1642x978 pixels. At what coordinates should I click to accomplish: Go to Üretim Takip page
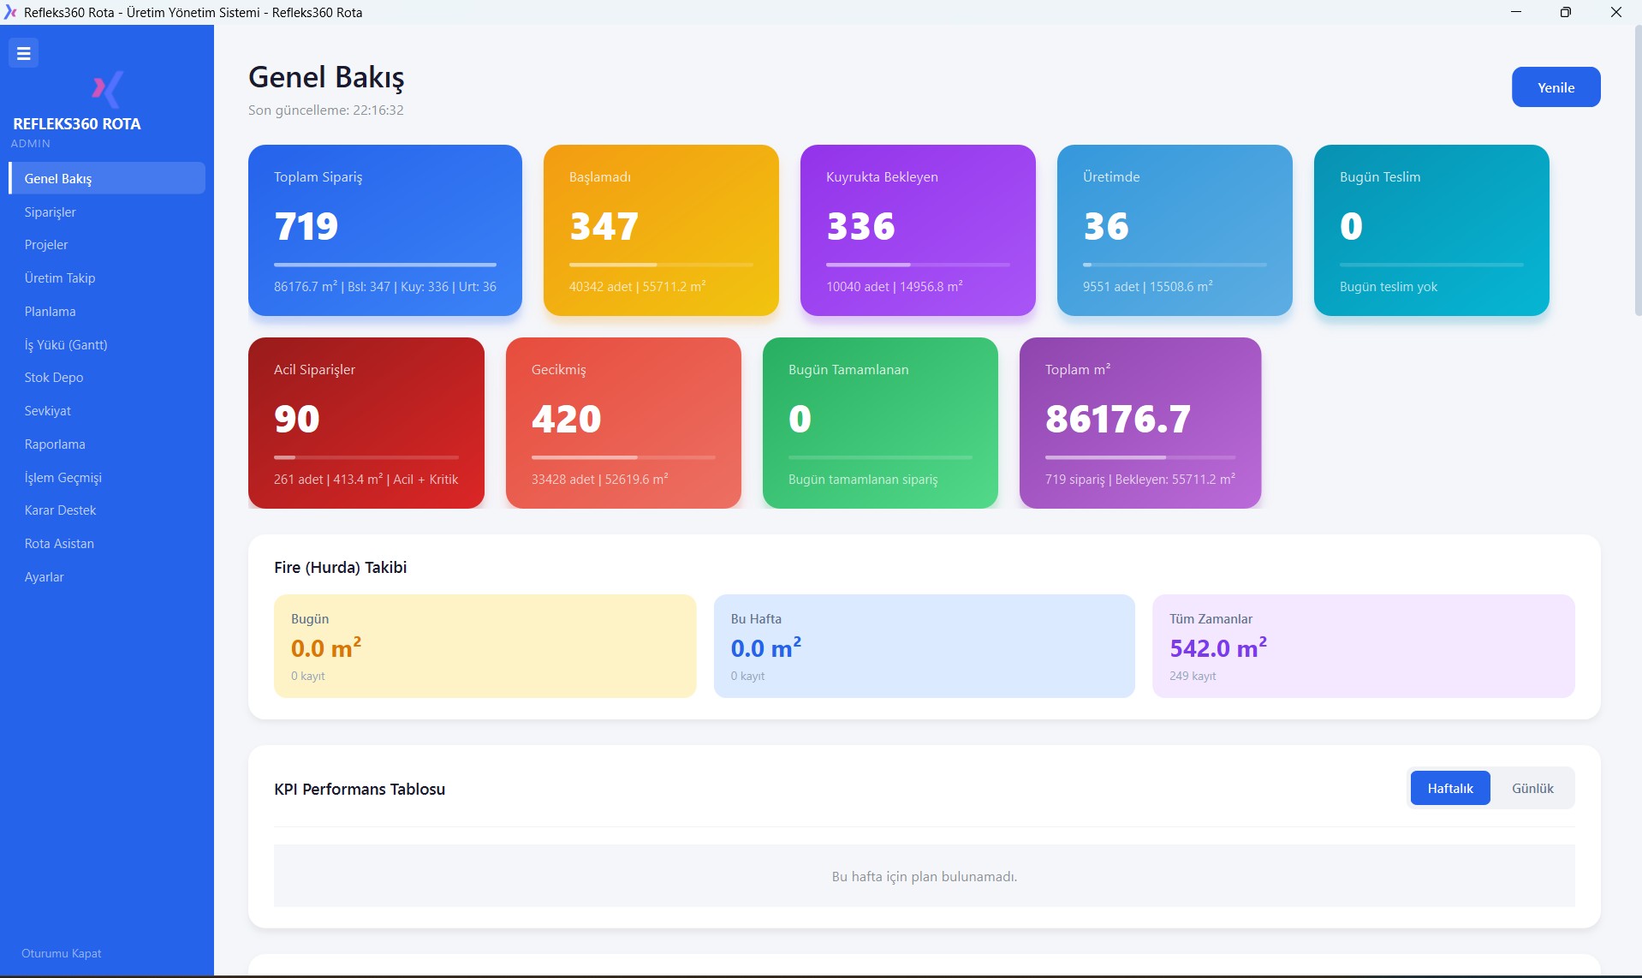60,278
